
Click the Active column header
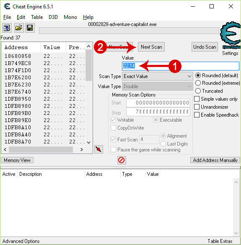[x=9, y=174]
